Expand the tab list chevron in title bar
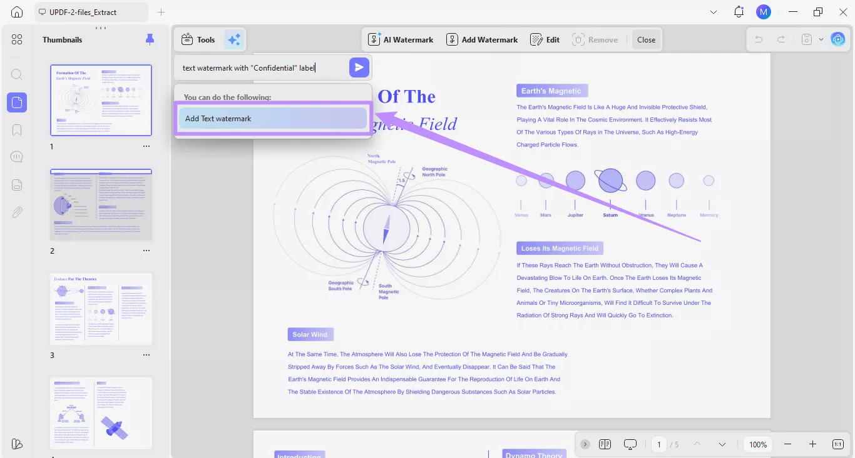The height and width of the screenshot is (458, 855). [x=714, y=12]
